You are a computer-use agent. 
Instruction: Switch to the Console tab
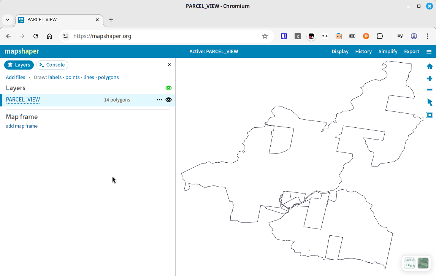(x=52, y=65)
